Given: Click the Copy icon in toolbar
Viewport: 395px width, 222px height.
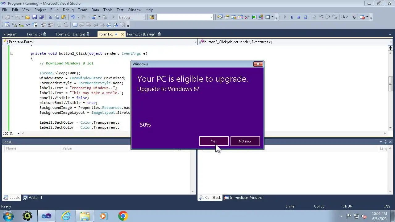Looking at the screenshot, I should 57,17.
